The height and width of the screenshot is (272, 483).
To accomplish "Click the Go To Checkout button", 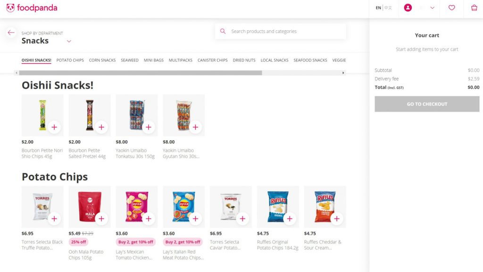I will pyautogui.click(x=427, y=104).
